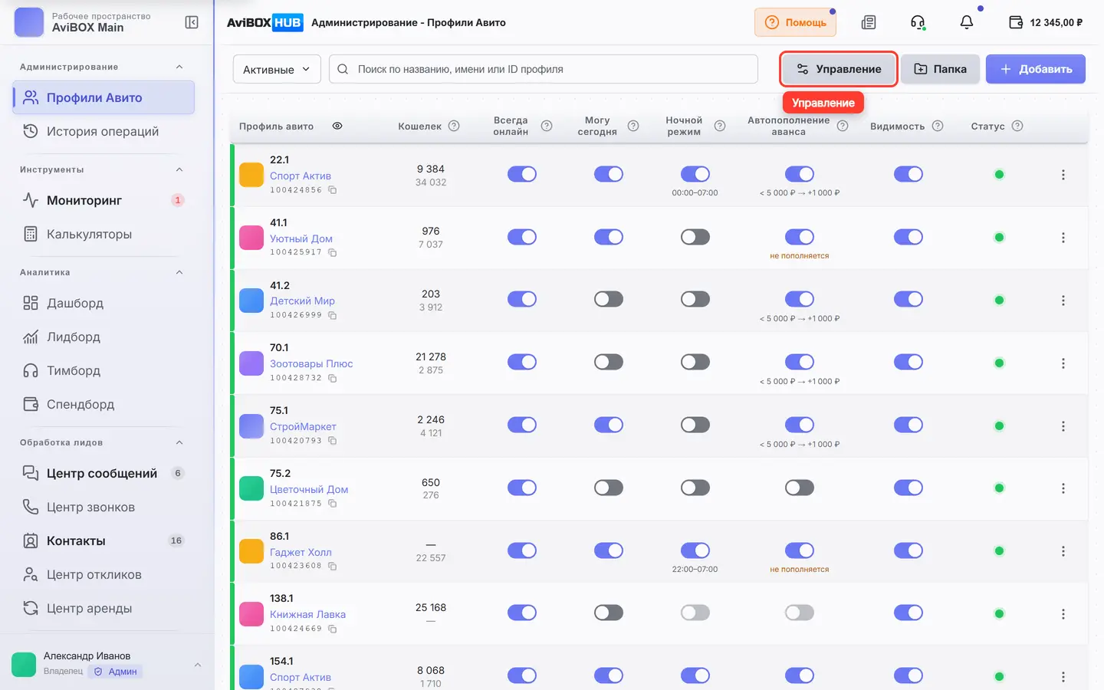Image resolution: width=1104 pixels, height=690 pixels.
Task: Click the colored avatar of Зоотовары Плюс
Action: pos(251,363)
